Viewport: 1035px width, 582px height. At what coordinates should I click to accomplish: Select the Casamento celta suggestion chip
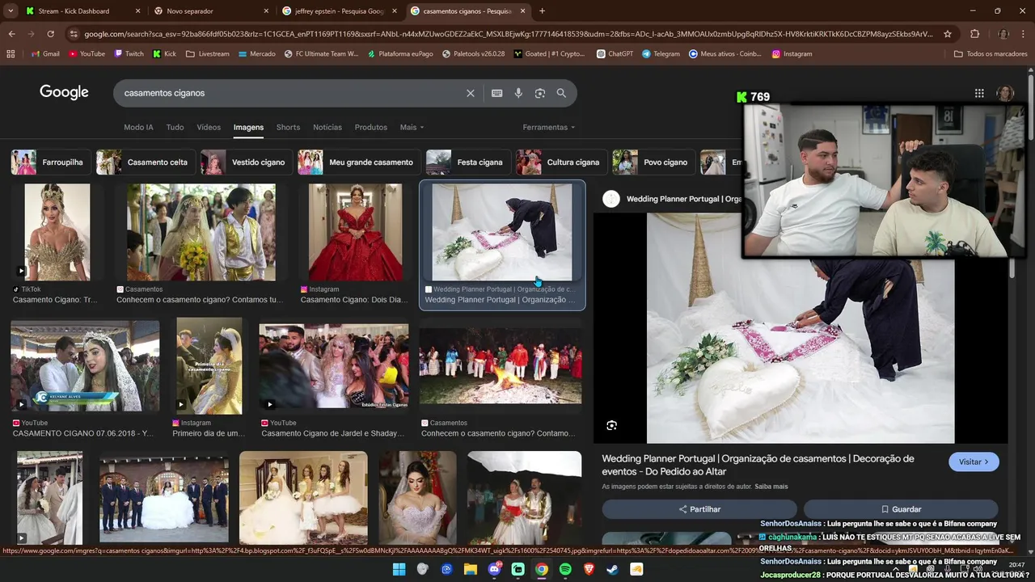click(144, 162)
